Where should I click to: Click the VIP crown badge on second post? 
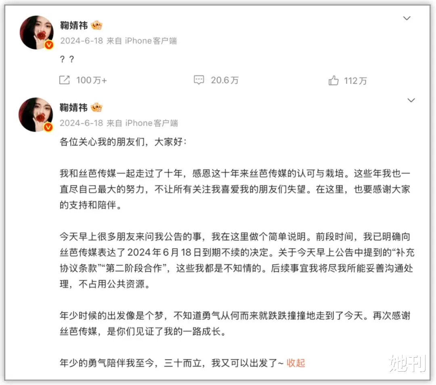coord(96,107)
